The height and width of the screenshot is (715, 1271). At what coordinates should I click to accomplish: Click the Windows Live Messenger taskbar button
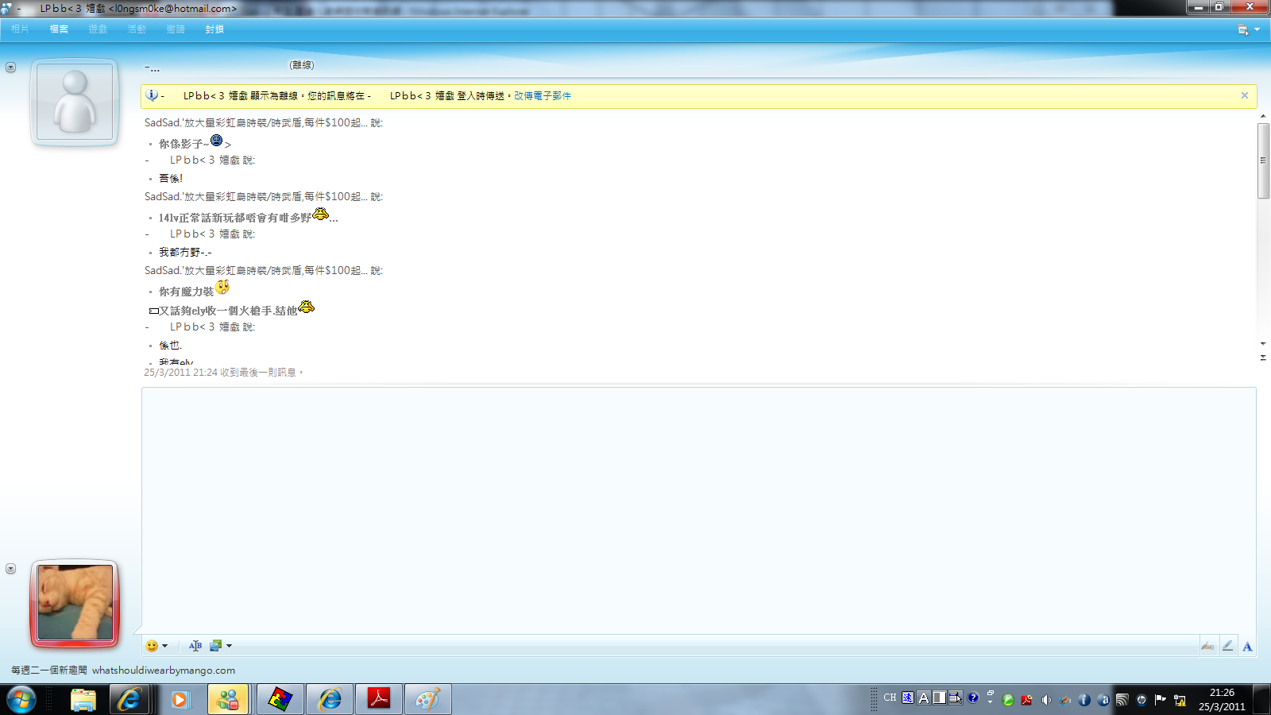[x=229, y=700]
